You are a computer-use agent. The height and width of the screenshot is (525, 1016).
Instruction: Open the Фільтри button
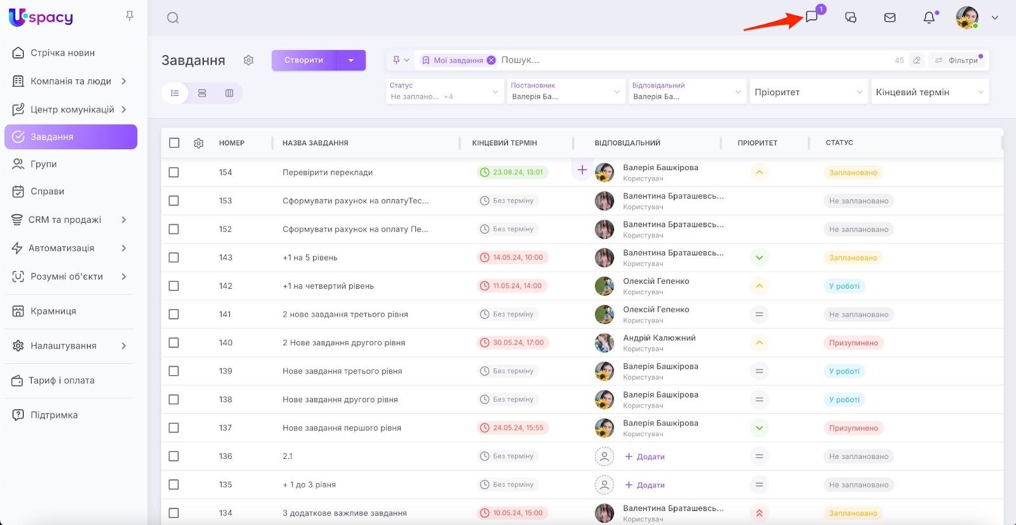tap(957, 60)
